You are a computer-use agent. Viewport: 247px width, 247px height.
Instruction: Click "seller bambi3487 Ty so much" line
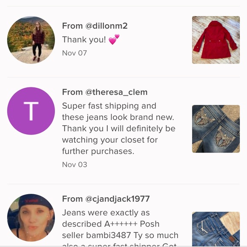tap(120, 236)
